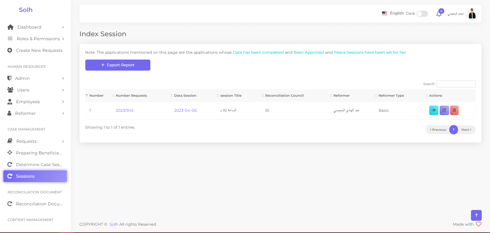Expand the Employees submenu chevron
The height and width of the screenshot is (233, 490).
(x=63, y=102)
